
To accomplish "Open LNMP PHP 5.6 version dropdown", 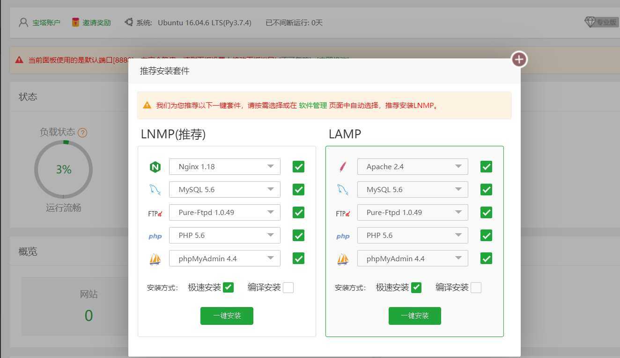I will point(225,236).
